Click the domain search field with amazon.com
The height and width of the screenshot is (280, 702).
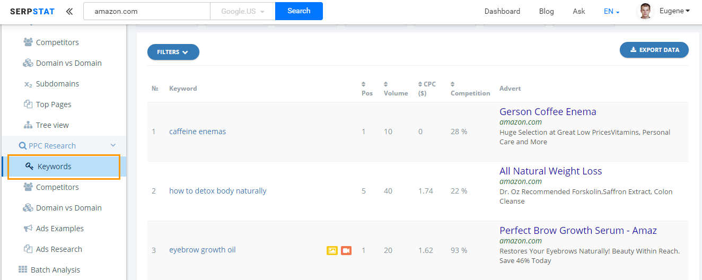[147, 11]
